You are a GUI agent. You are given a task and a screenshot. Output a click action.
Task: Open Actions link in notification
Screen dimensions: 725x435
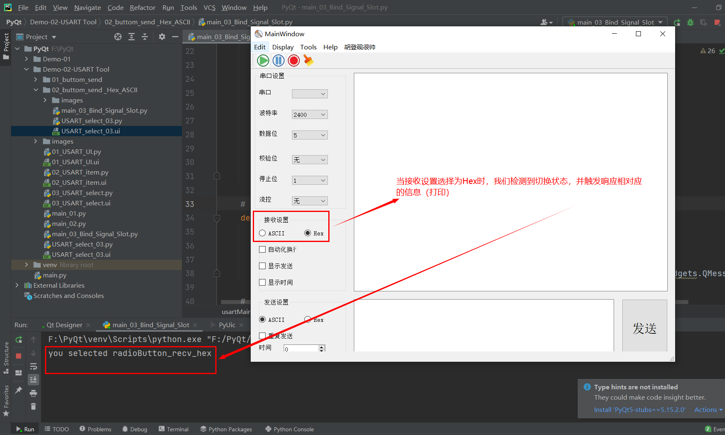pyautogui.click(x=708, y=409)
